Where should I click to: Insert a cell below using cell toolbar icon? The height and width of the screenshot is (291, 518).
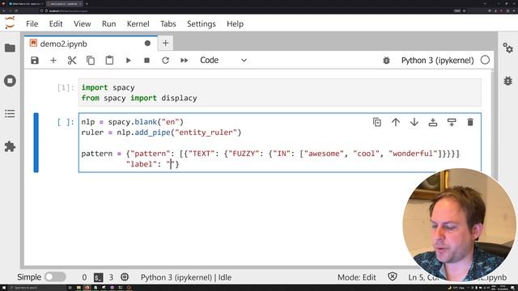click(x=452, y=122)
